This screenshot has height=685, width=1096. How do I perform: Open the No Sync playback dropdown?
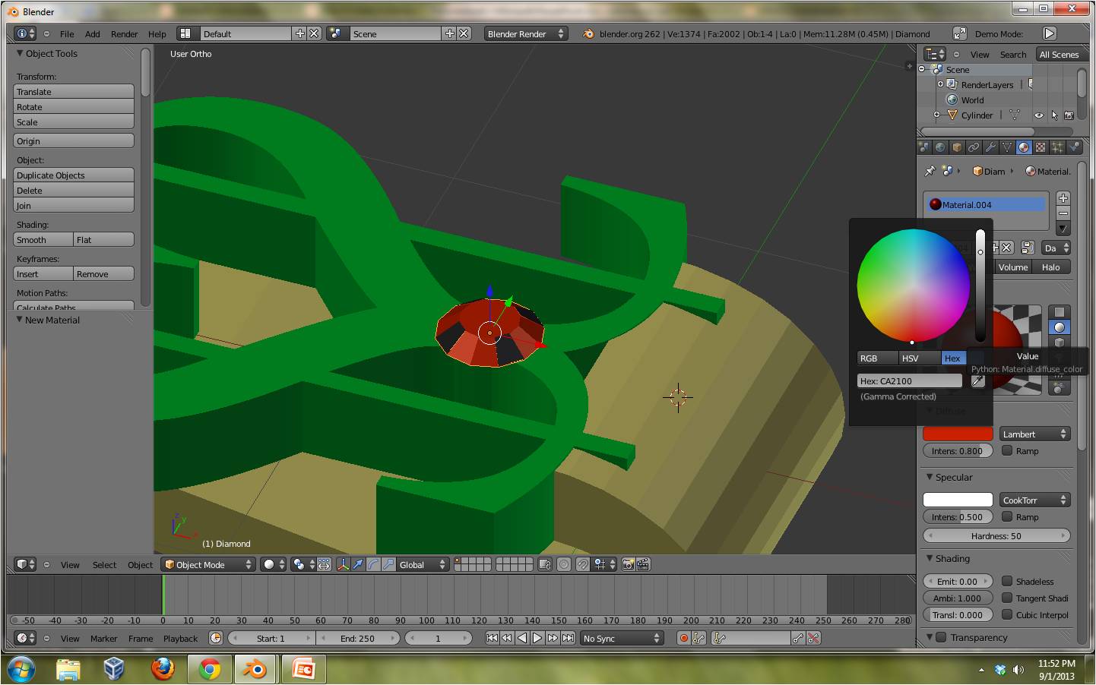(x=622, y=638)
